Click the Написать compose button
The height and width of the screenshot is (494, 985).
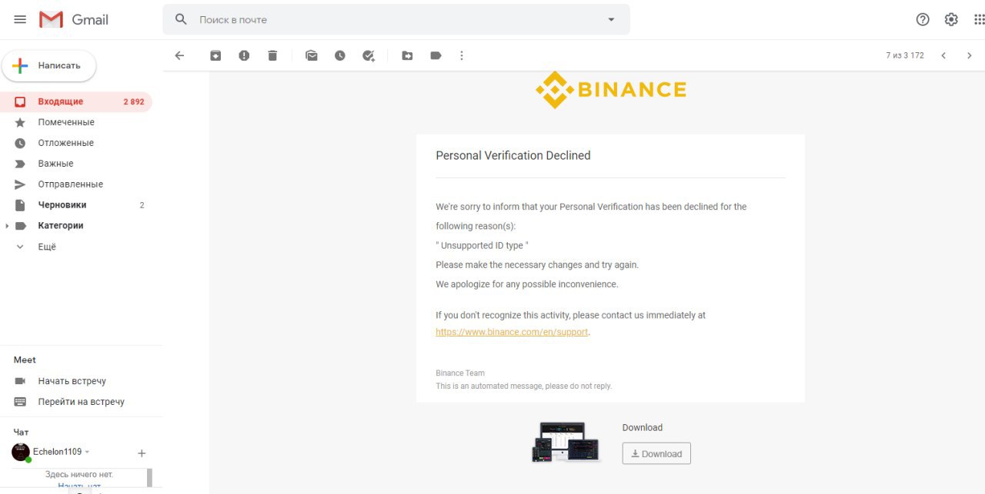pos(49,66)
